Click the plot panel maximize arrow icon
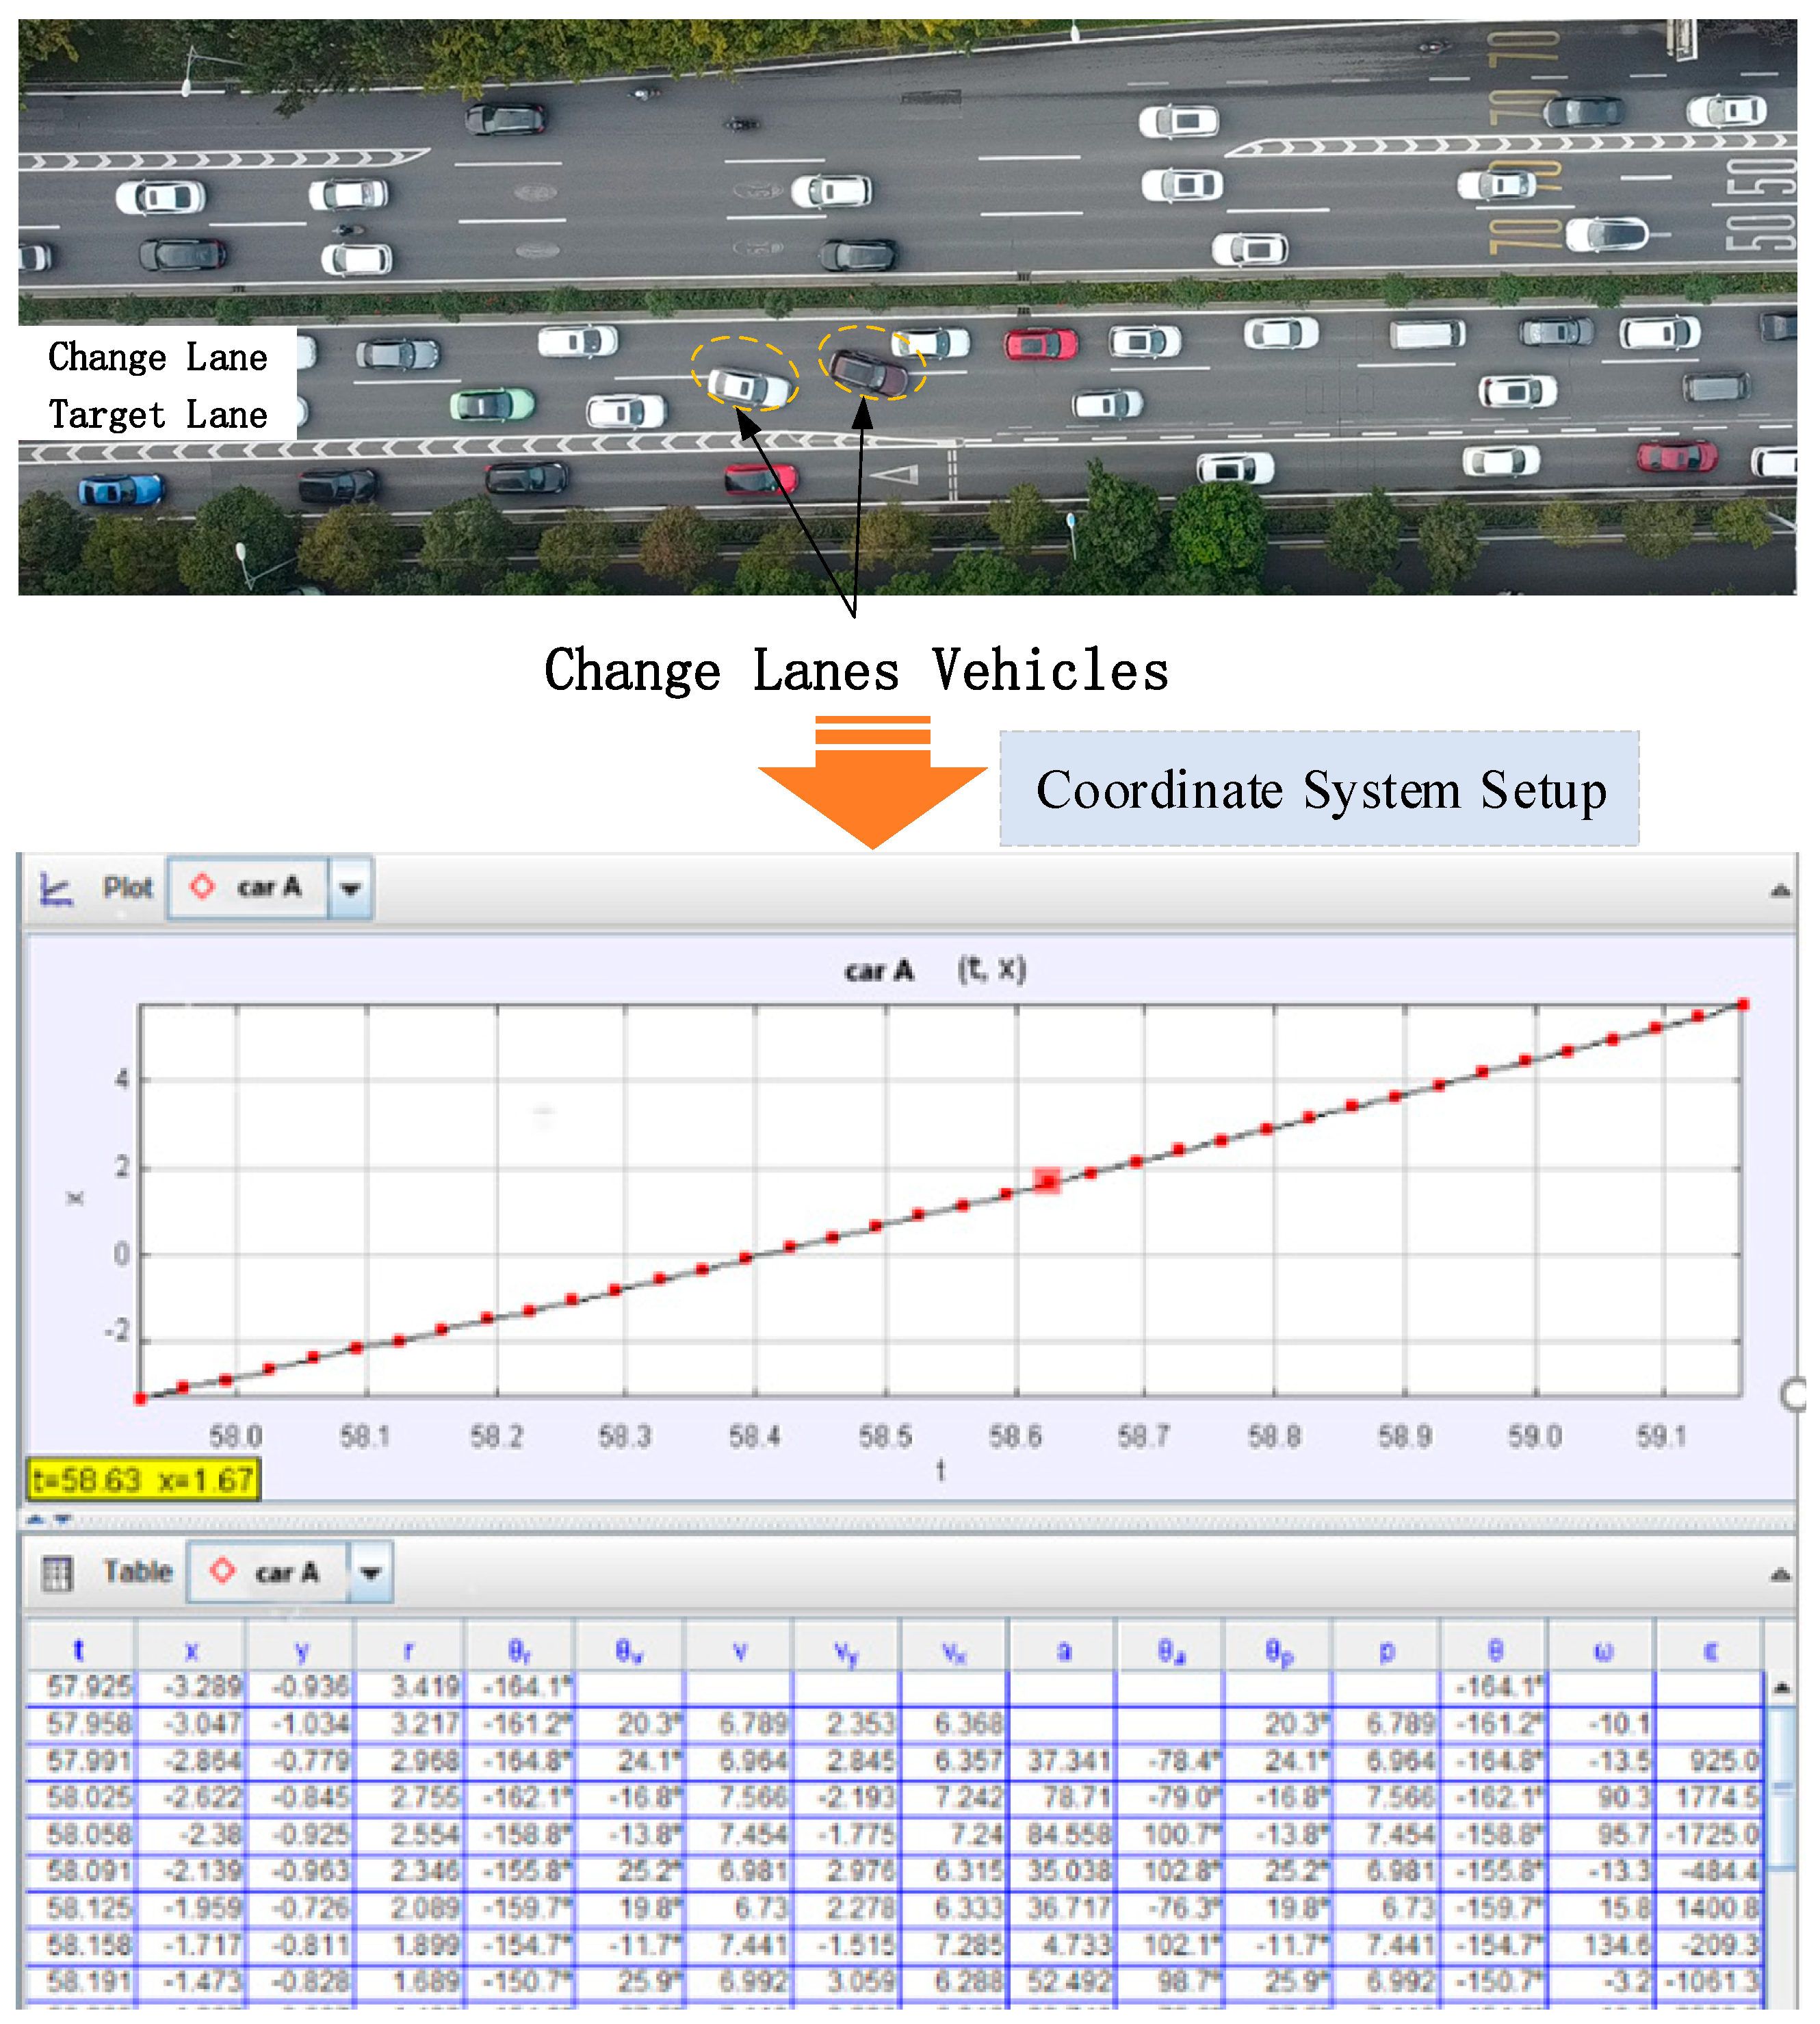Screen dimensions: 1820x2024 1780,891
